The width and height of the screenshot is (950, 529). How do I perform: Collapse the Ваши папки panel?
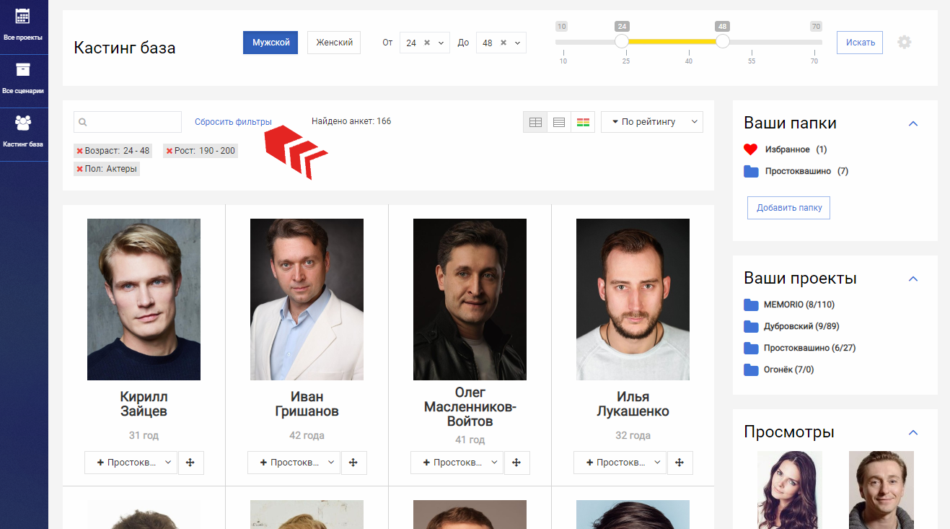coord(912,123)
